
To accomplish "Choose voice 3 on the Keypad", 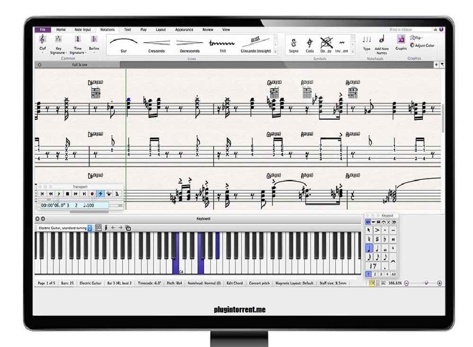I will click(x=381, y=274).
